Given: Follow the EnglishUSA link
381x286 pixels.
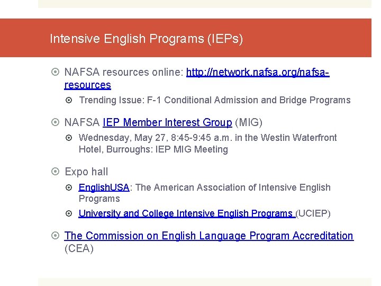Looking at the screenshot, I should (x=104, y=187).
